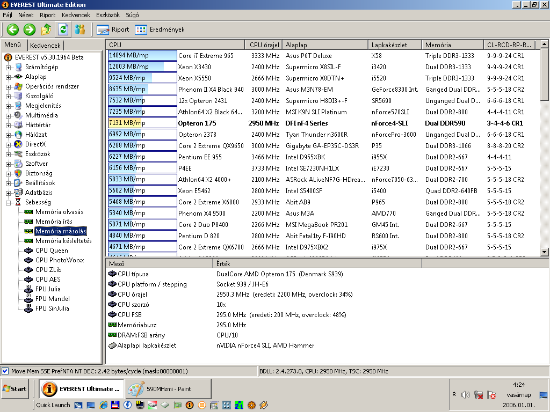Click the users icon in toolbar
The image size is (550, 412).
(x=80, y=30)
